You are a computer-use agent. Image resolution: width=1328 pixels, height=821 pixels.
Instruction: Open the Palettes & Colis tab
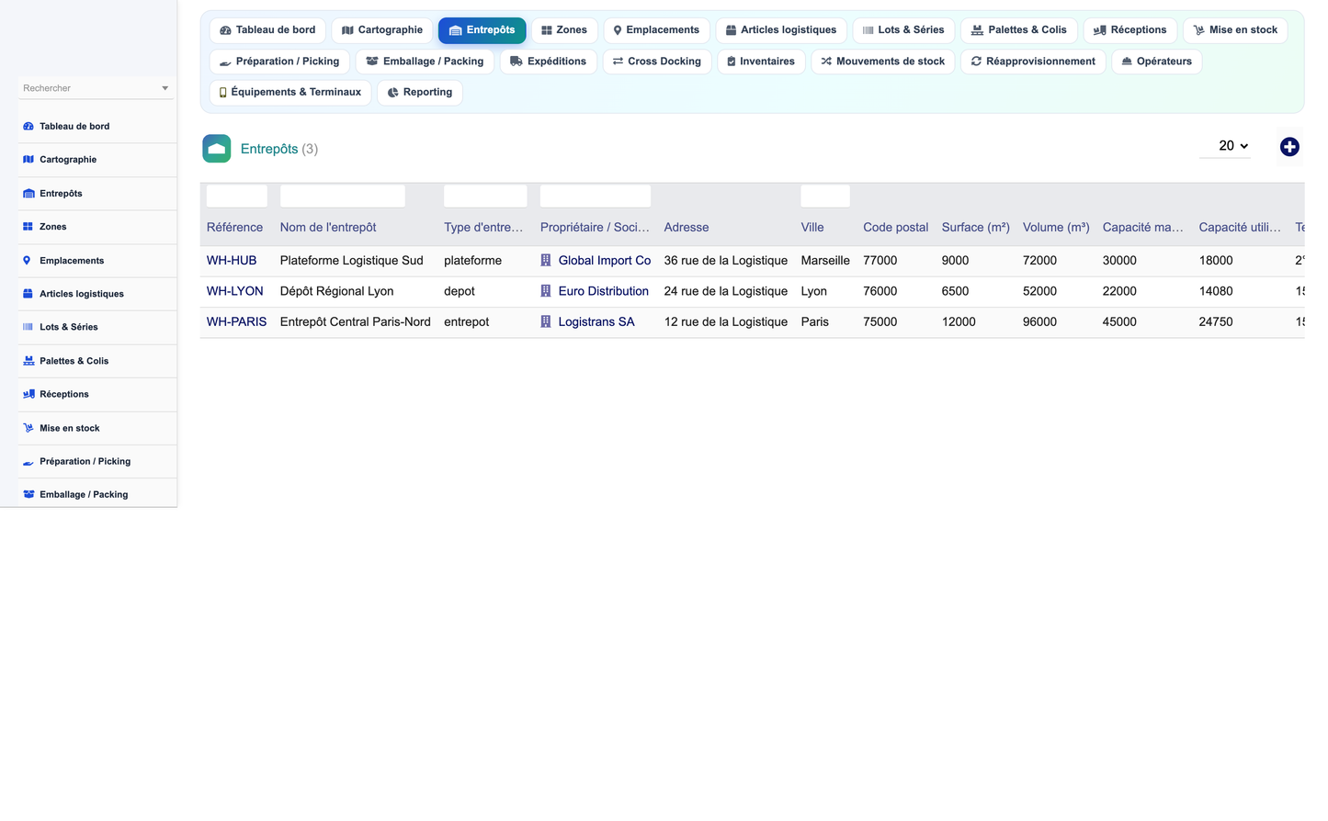pyautogui.click(x=1019, y=30)
